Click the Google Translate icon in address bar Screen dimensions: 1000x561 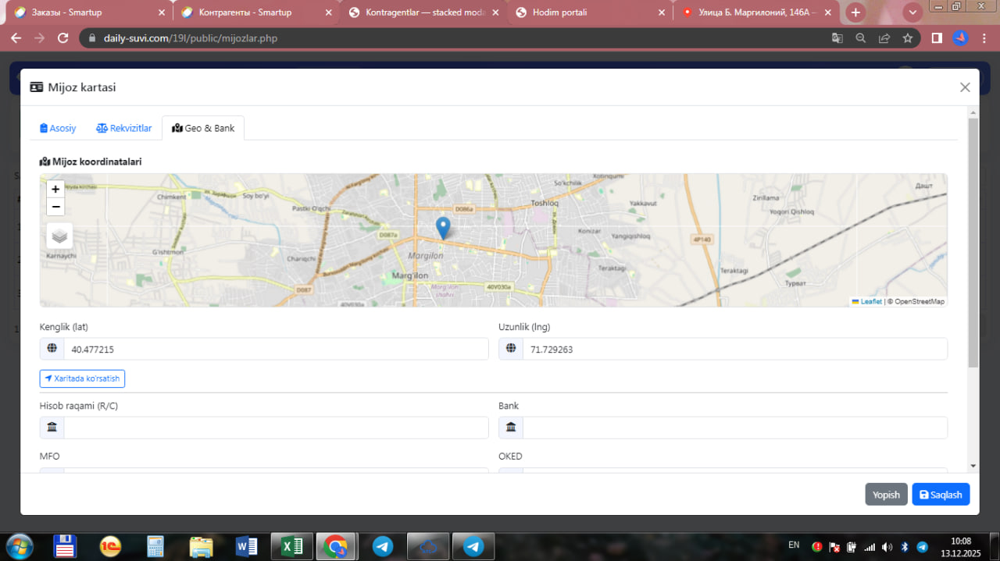click(x=837, y=37)
